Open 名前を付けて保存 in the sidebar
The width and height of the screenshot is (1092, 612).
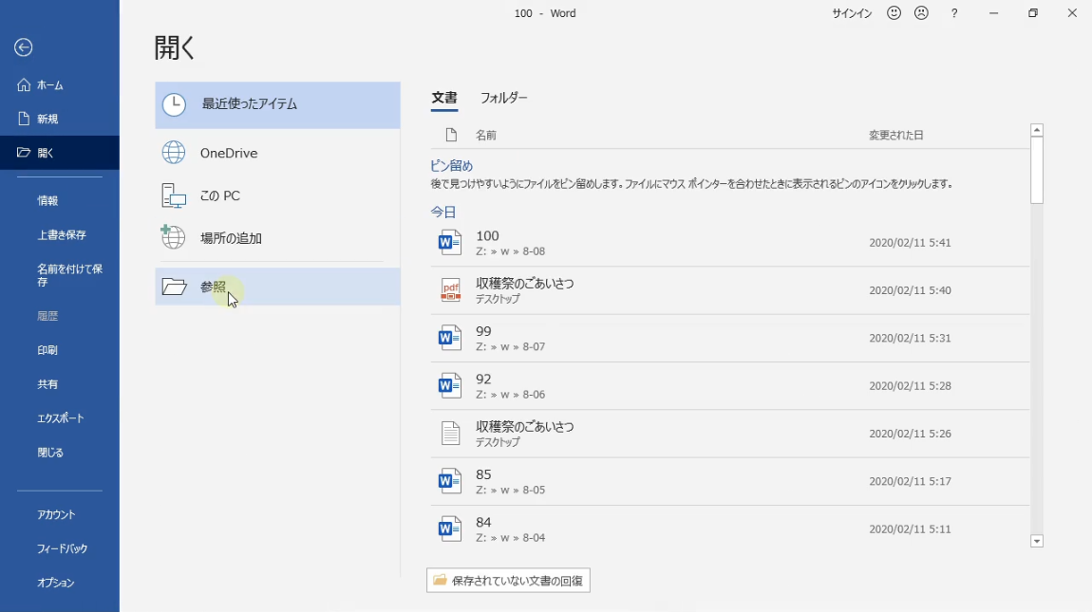69,275
